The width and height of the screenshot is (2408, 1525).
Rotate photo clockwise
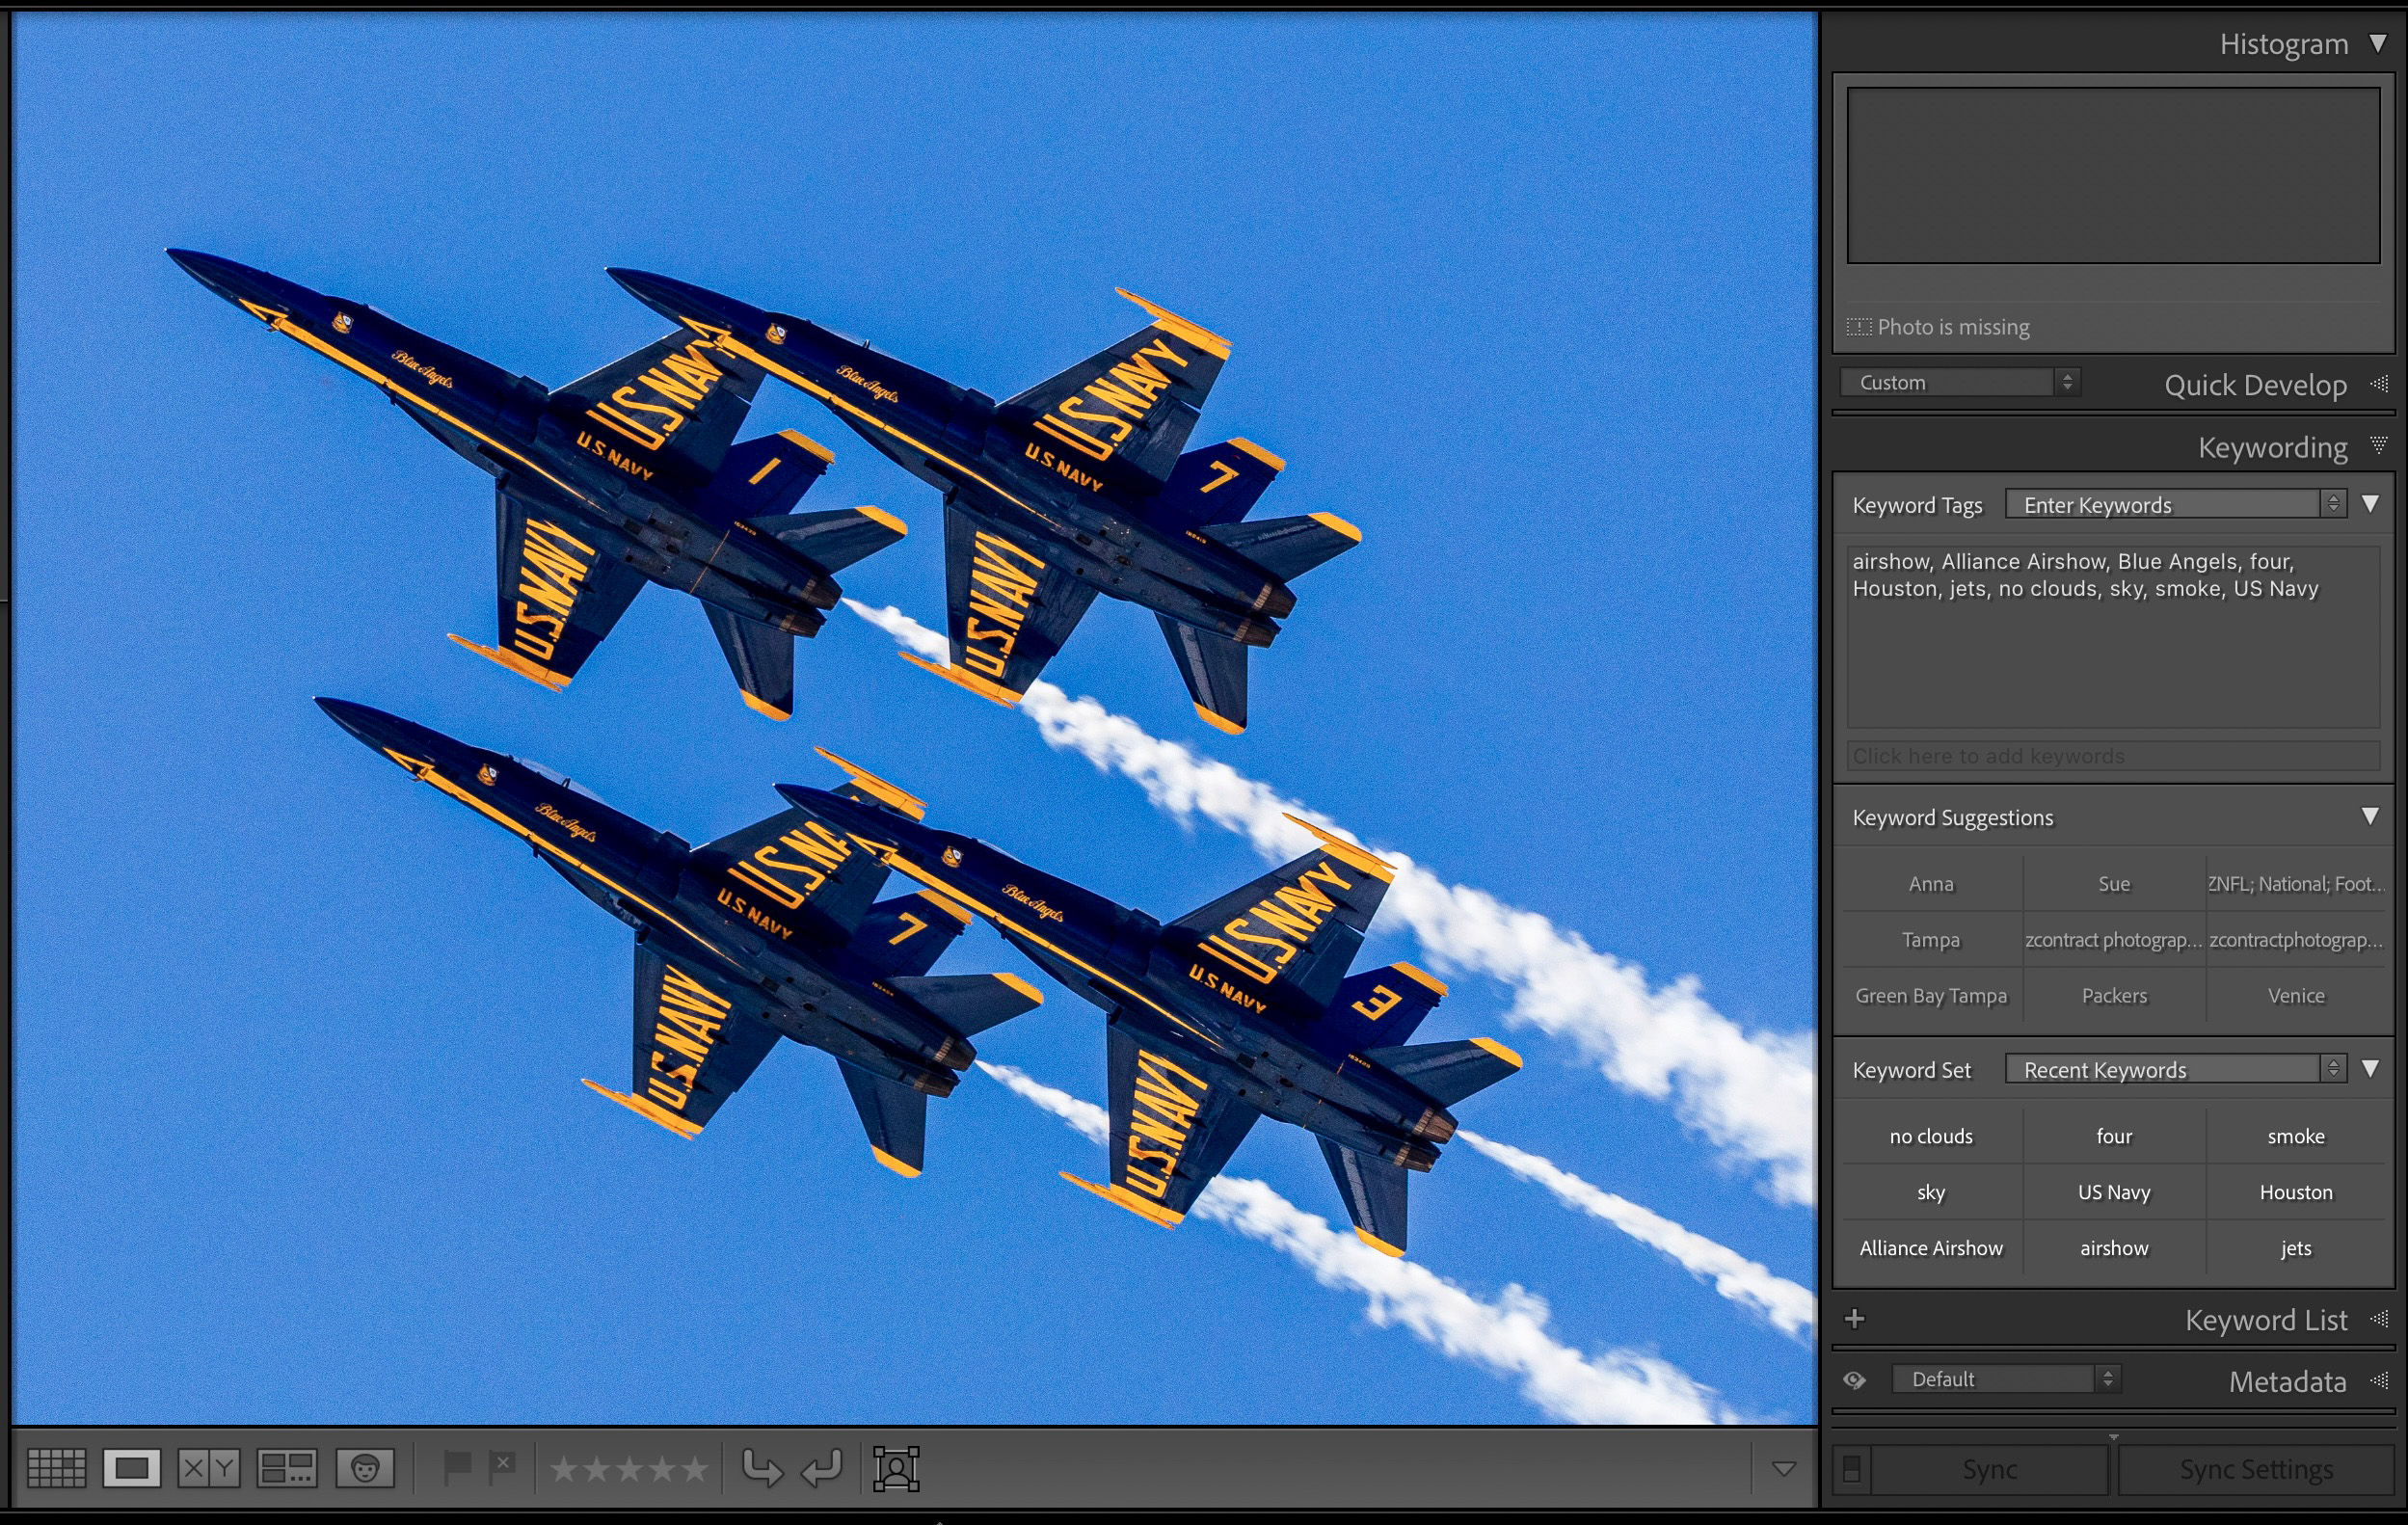click(822, 1468)
